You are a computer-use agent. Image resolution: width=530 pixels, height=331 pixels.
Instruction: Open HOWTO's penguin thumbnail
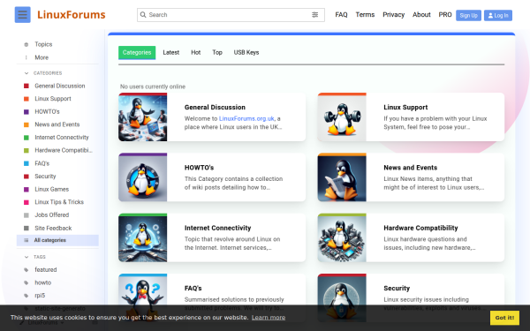(x=142, y=177)
